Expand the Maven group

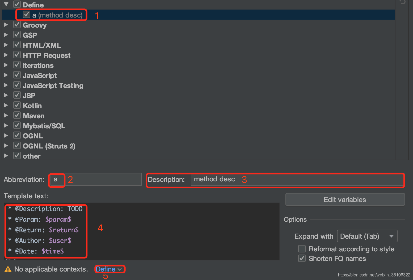[x=6, y=115]
